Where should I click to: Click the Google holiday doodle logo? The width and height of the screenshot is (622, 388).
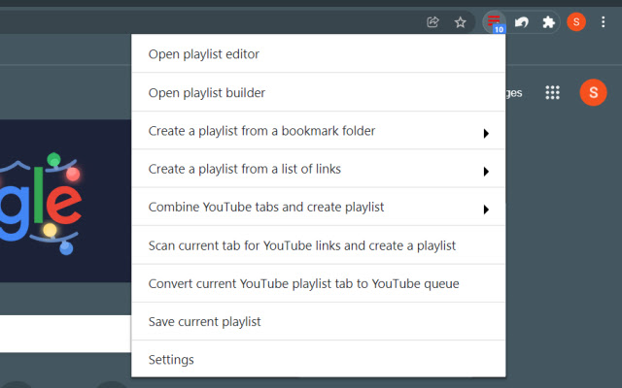65,201
